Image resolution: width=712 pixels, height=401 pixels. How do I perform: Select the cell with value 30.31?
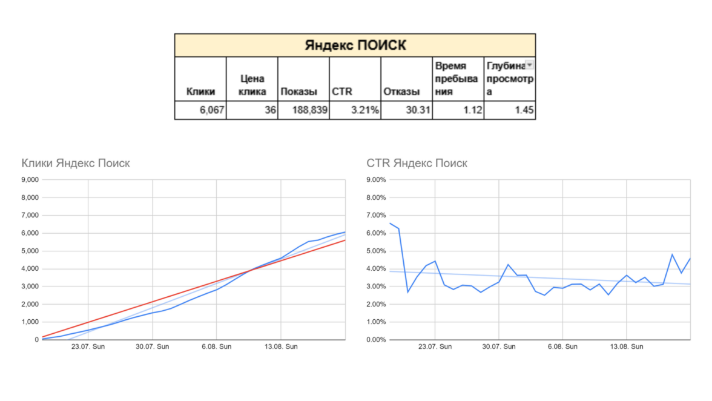pyautogui.click(x=406, y=110)
